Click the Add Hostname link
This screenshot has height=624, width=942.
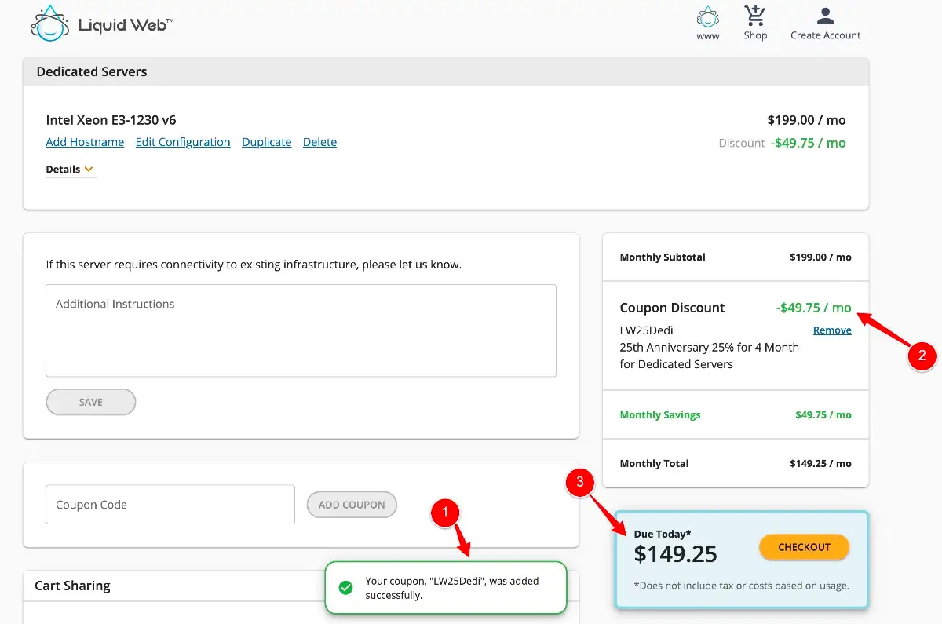click(x=85, y=142)
